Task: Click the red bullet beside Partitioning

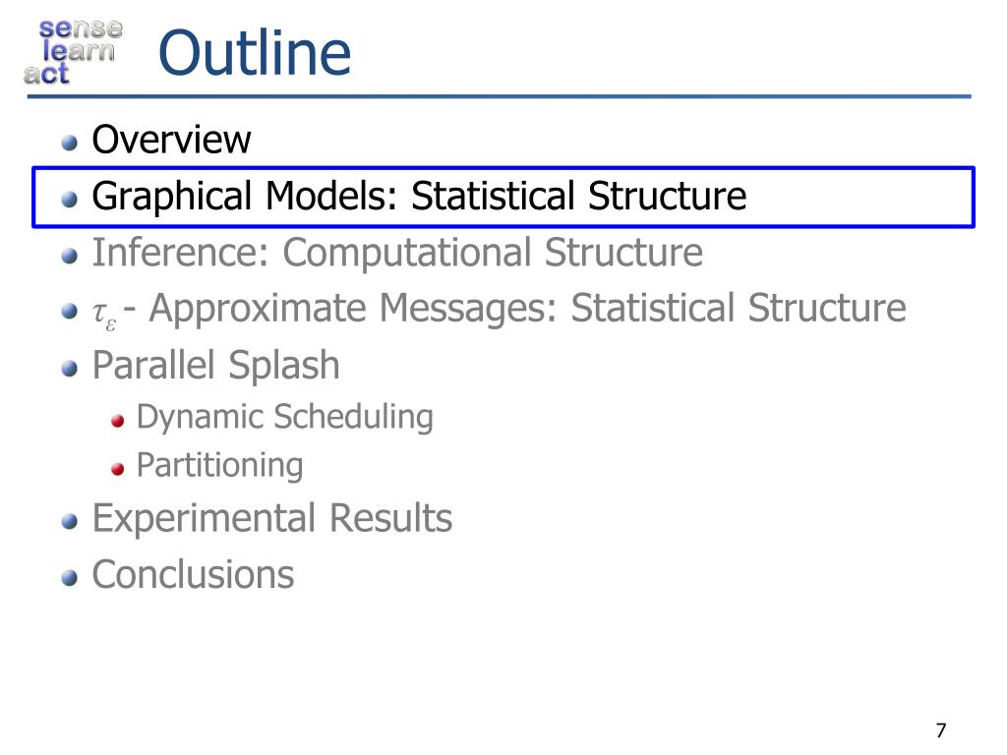Action: [x=118, y=469]
